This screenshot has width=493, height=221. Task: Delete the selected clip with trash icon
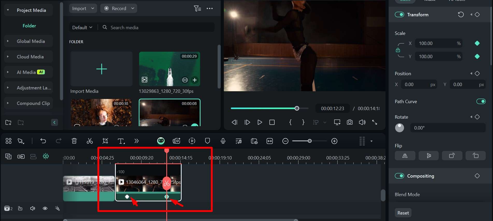point(74,141)
